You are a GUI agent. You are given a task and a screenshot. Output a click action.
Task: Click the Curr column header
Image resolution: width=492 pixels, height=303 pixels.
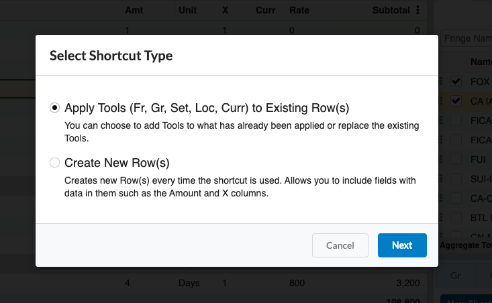coord(265,10)
